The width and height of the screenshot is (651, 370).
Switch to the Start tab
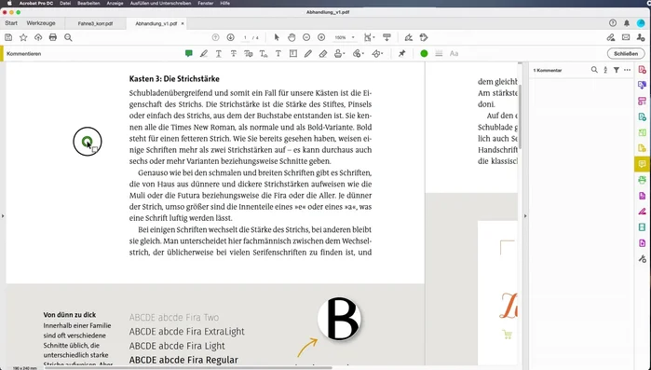click(11, 23)
